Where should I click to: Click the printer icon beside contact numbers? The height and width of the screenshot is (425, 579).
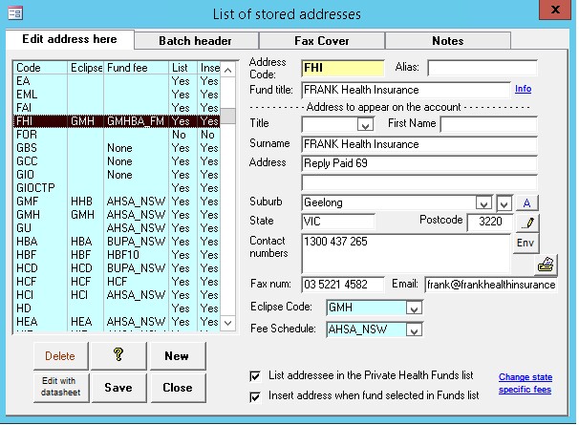546,265
